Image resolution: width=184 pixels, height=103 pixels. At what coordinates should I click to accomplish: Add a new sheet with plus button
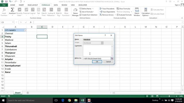[28, 93]
